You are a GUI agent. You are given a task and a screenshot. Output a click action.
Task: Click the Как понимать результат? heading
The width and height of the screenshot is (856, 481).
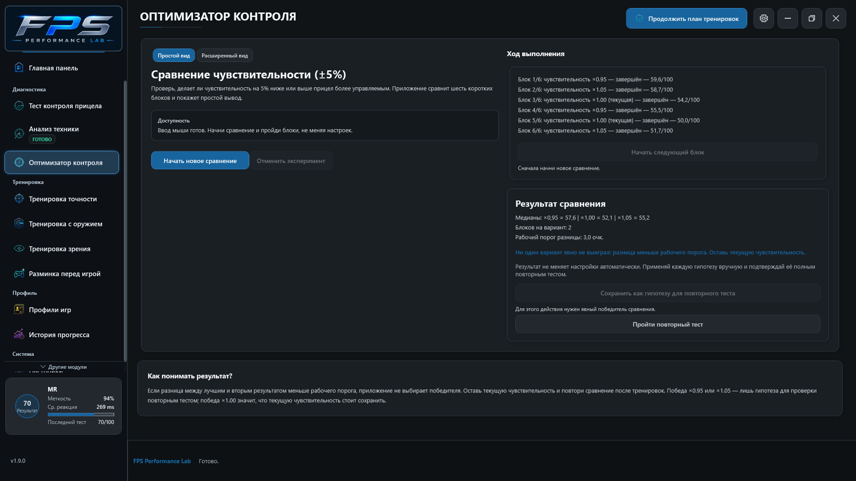click(x=190, y=376)
